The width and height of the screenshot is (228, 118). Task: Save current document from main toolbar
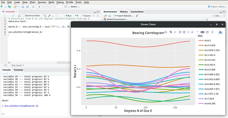click(23, 7)
